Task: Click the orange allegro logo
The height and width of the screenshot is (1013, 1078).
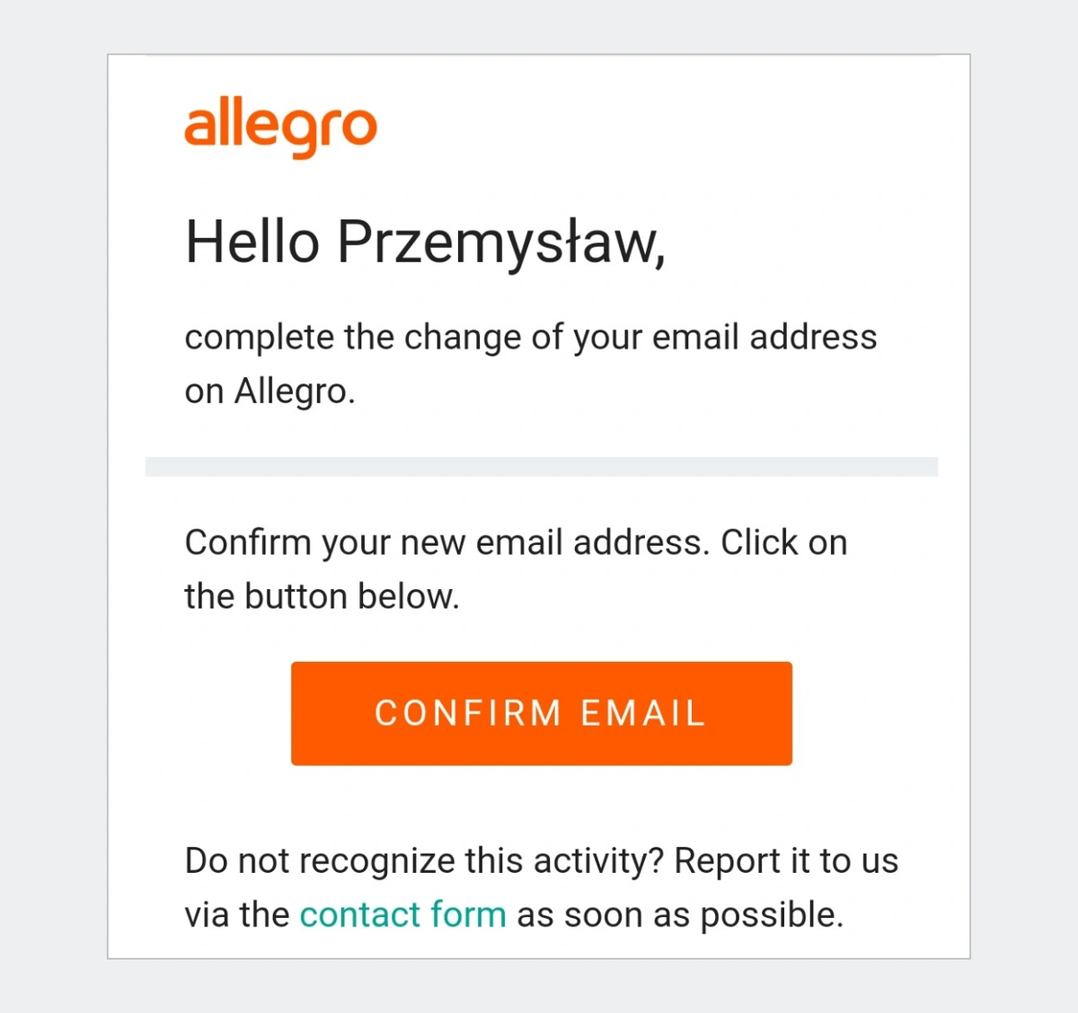Action: tap(280, 128)
